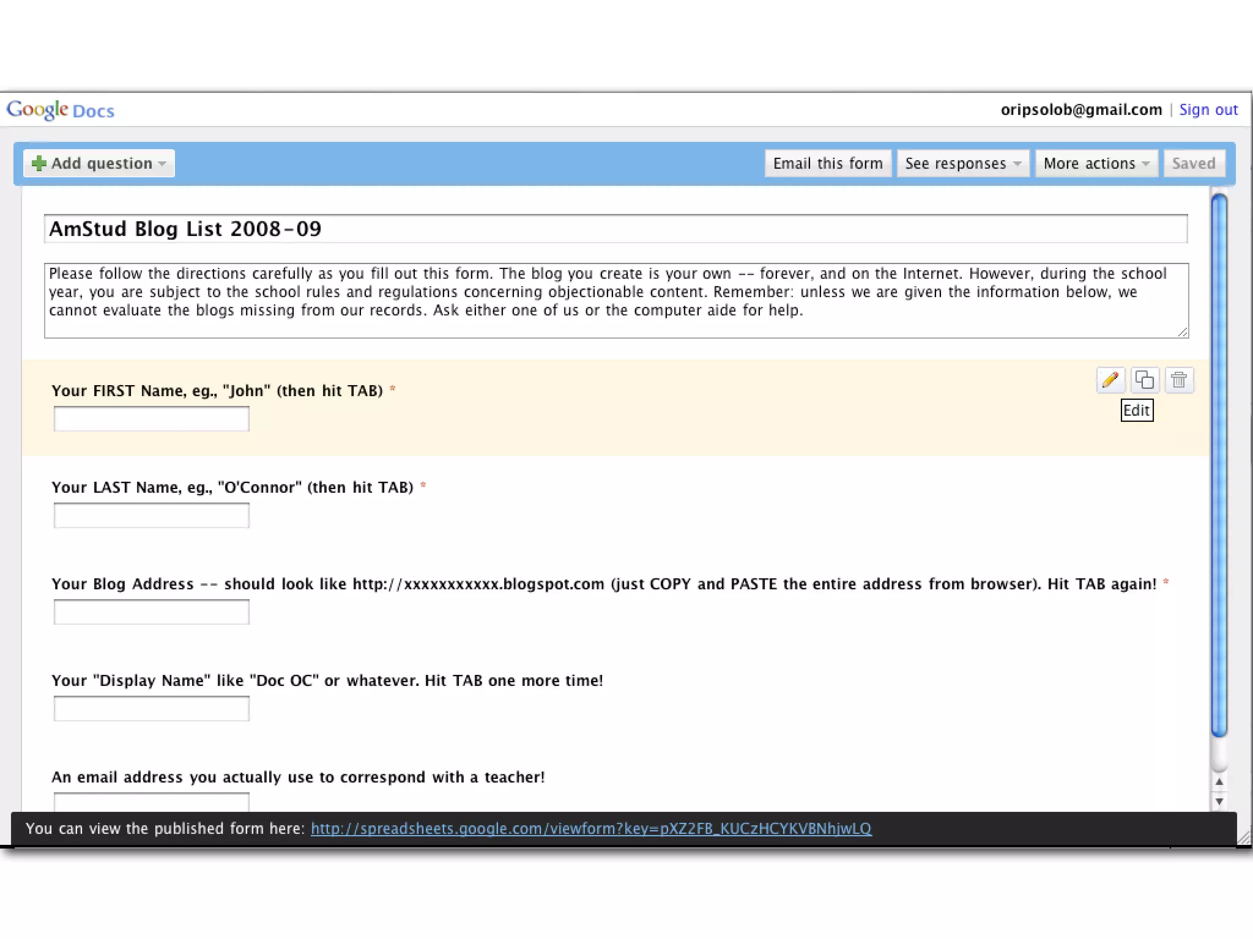The image size is (1253, 939).
Task: Click description box resize handle
Action: pyautogui.click(x=1183, y=332)
